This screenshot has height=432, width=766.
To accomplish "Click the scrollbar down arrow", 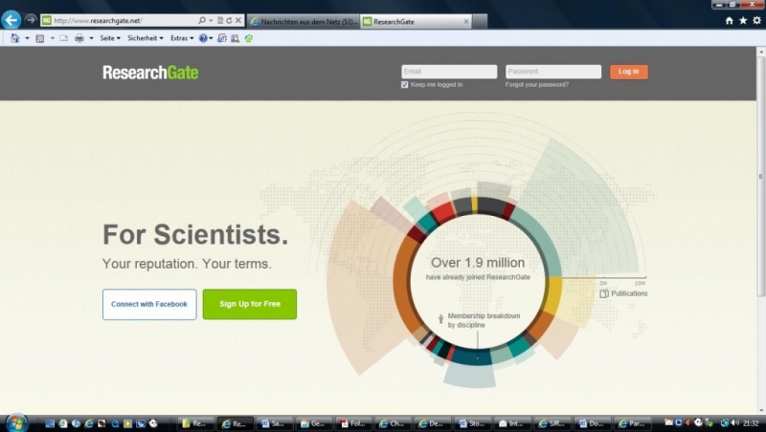I will click(761, 411).
